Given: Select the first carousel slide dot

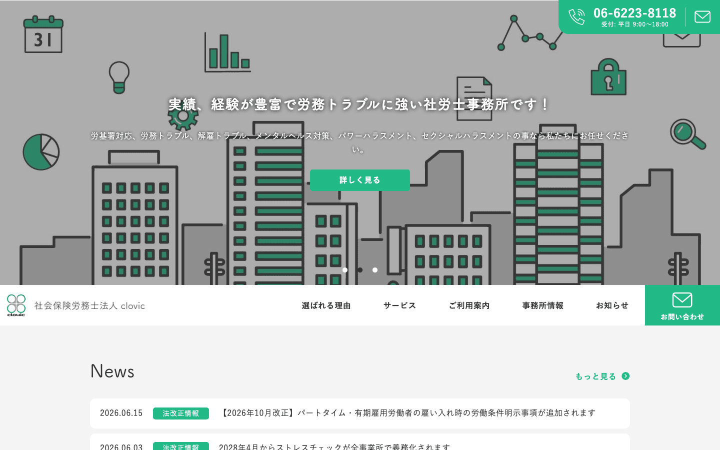Looking at the screenshot, I should (345, 270).
